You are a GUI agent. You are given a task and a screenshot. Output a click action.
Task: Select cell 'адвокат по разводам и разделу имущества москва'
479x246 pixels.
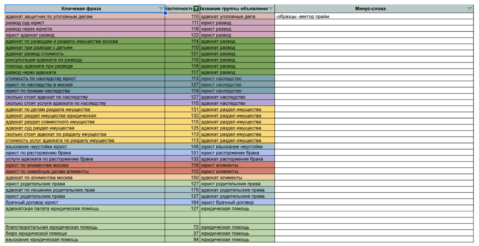pos(85,41)
